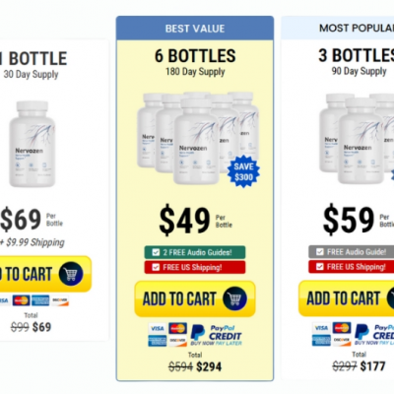Click the American Express icon under 1 Bottle
The width and height of the screenshot is (394, 394).
pos(40,300)
